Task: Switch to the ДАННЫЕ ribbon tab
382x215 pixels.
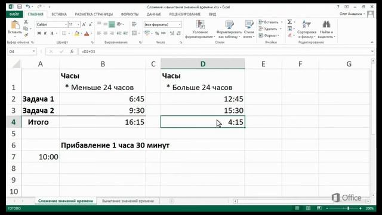Action: (x=154, y=14)
